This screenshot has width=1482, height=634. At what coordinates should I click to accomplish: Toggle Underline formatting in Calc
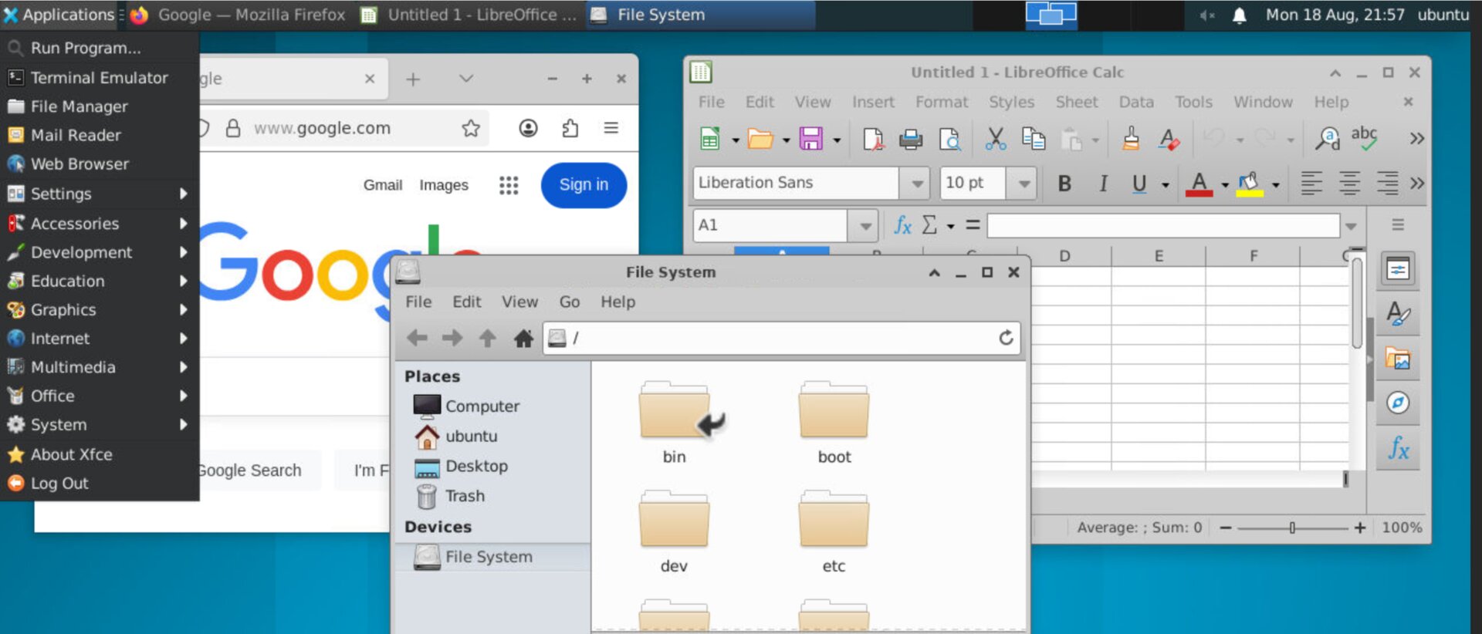point(1139,184)
